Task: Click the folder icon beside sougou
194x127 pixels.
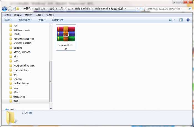Action: pos(11,79)
